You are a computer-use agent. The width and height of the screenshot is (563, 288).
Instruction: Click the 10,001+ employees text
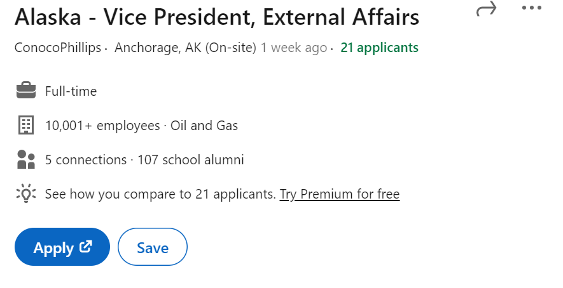point(102,126)
